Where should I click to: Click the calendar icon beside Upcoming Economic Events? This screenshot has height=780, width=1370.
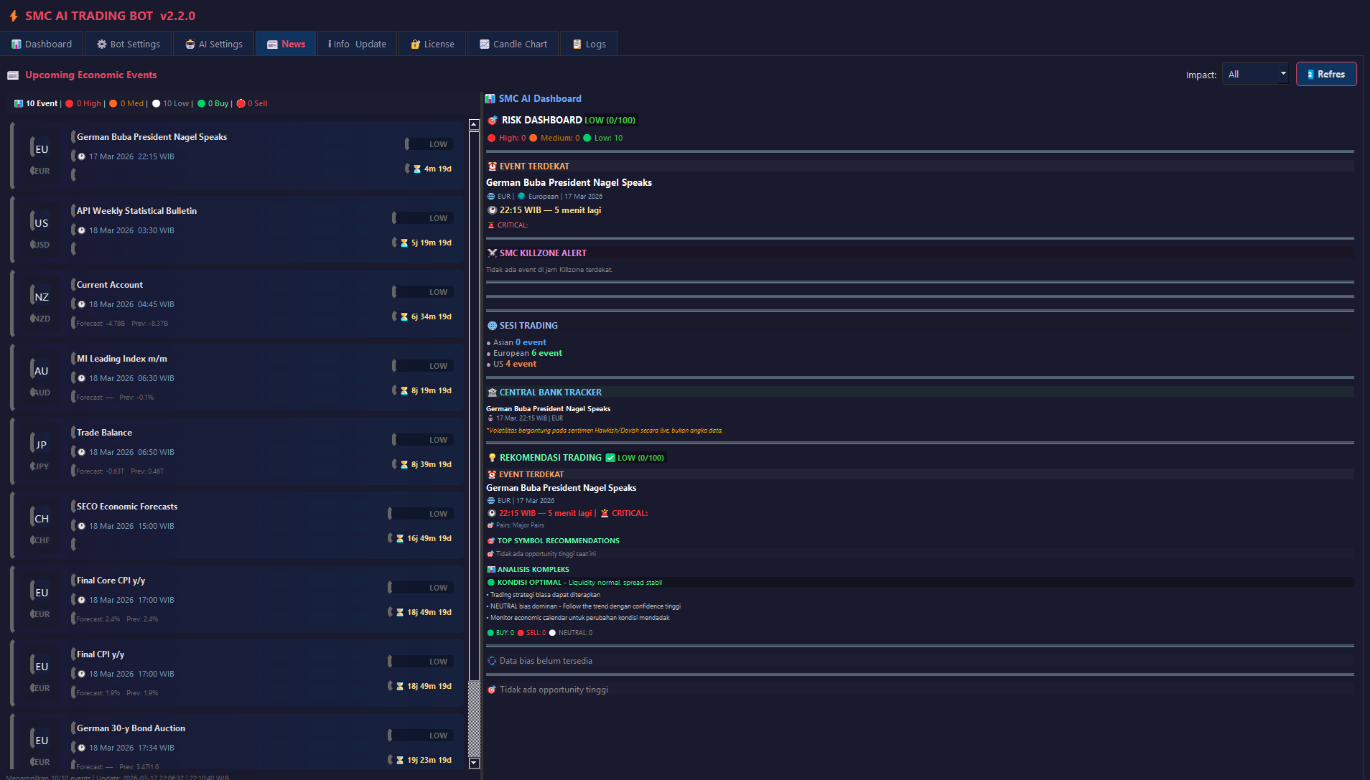[x=13, y=75]
